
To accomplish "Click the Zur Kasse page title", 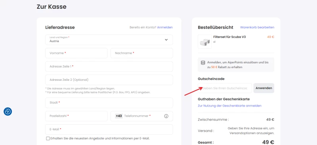I will (x=52, y=7).
